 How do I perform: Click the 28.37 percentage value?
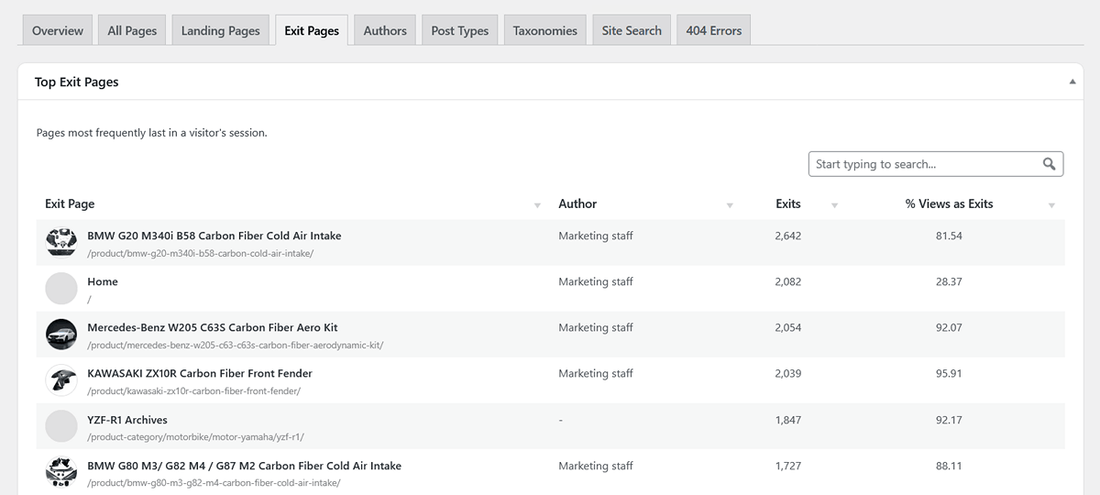(949, 281)
